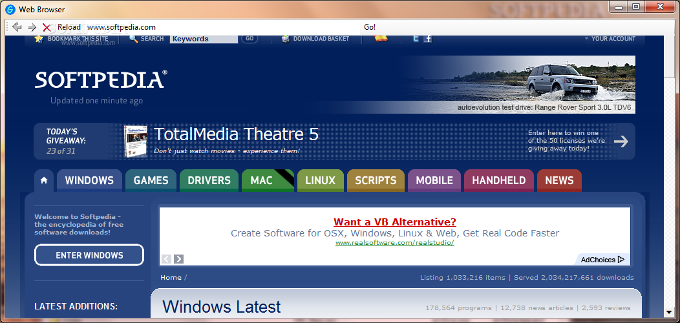Viewport: 680px width, 323px height.
Task: Click the ad next arrow
Action: [x=178, y=259]
